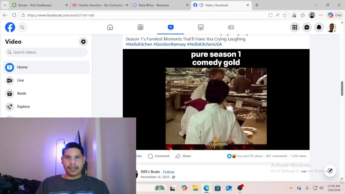Open the #HellsKitchenUSA hashtag link
This screenshot has width=345, height=194.
[x=204, y=44]
